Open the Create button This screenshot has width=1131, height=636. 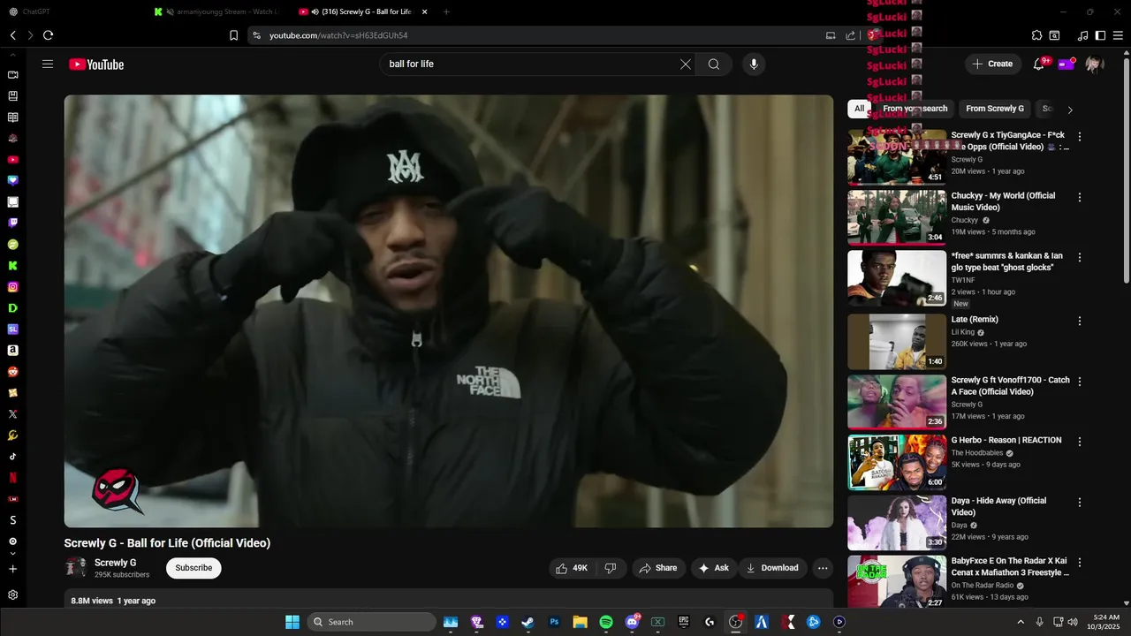(992, 64)
